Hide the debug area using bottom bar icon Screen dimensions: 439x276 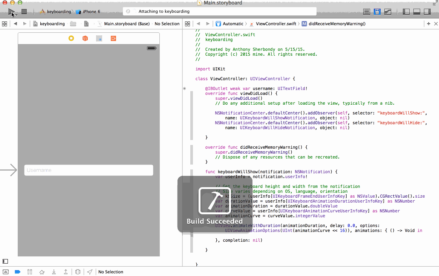pyautogui.click(x=6, y=272)
